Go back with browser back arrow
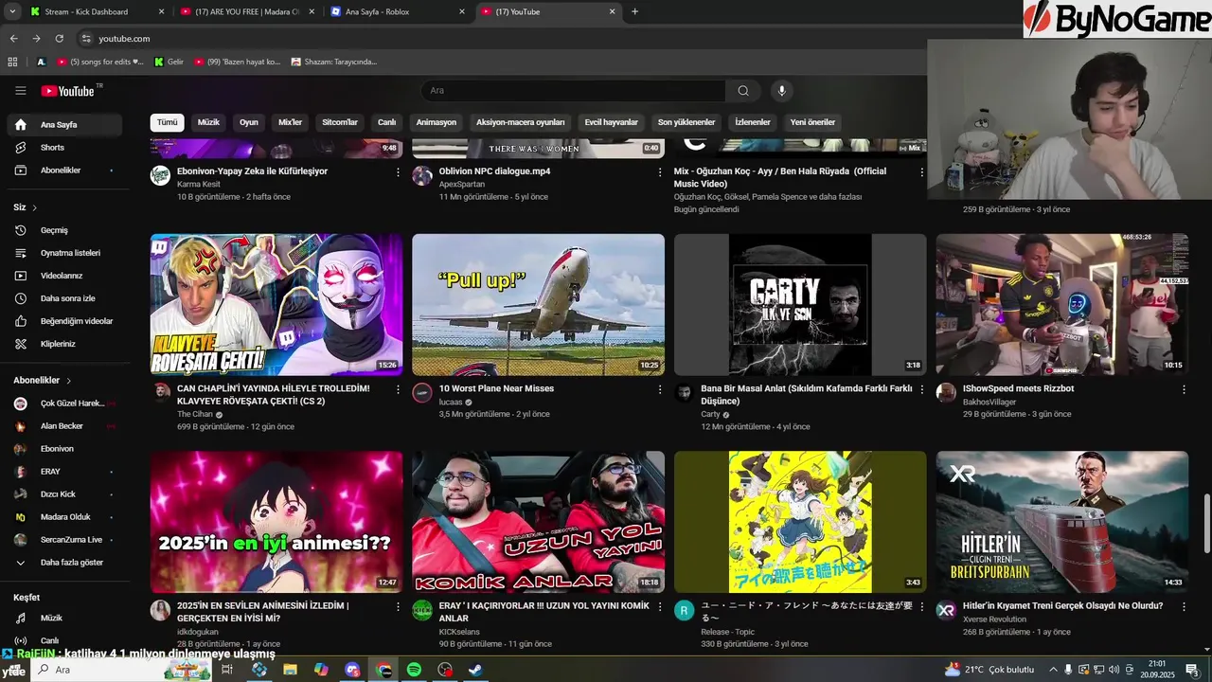Screen dimensions: 1212x682 click(13, 39)
